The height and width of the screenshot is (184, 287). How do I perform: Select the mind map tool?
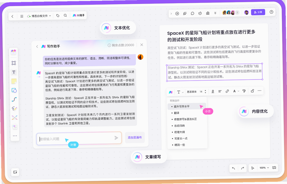15,117
